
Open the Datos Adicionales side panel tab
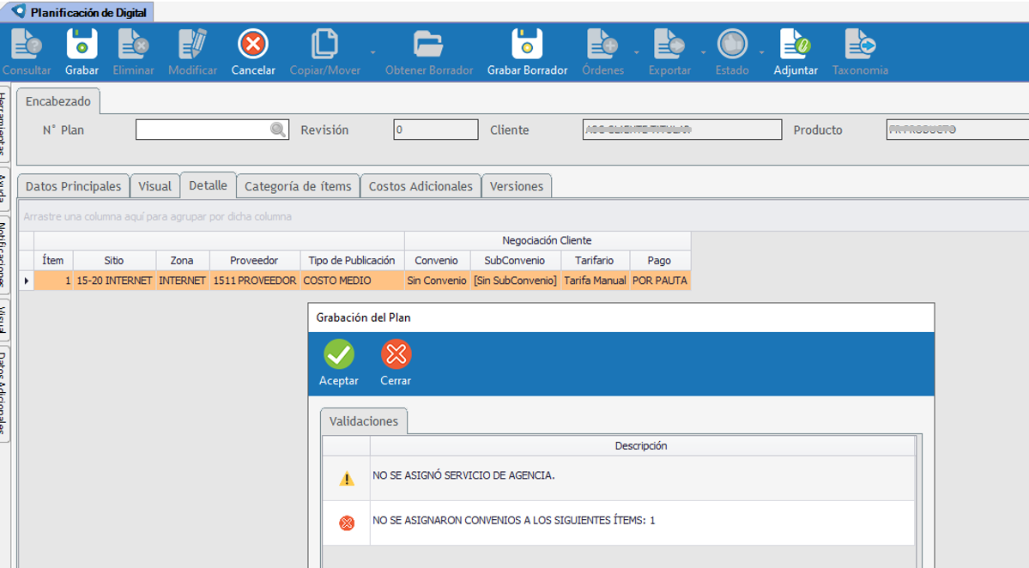coord(3,394)
